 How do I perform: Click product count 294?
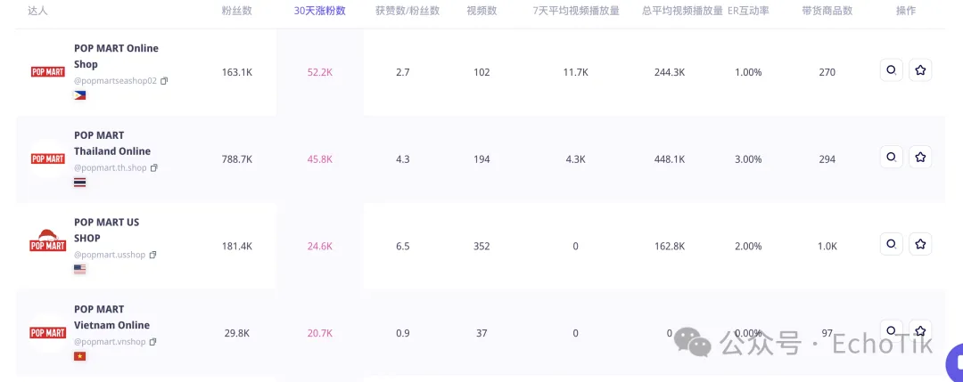click(827, 159)
